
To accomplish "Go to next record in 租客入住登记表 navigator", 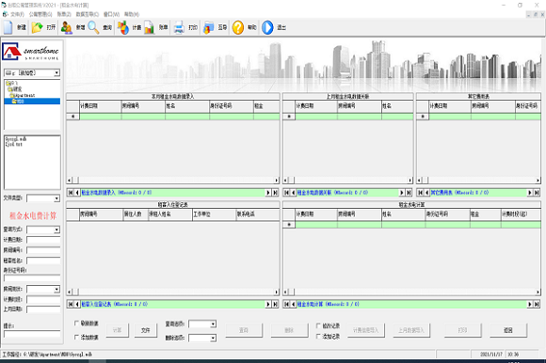I will pos(268,304).
